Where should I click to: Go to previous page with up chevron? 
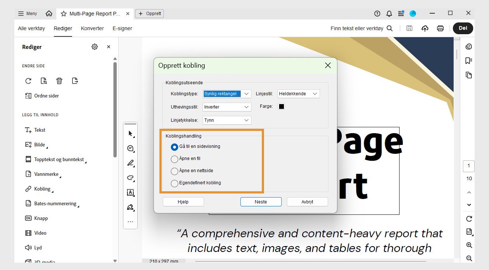(469, 192)
